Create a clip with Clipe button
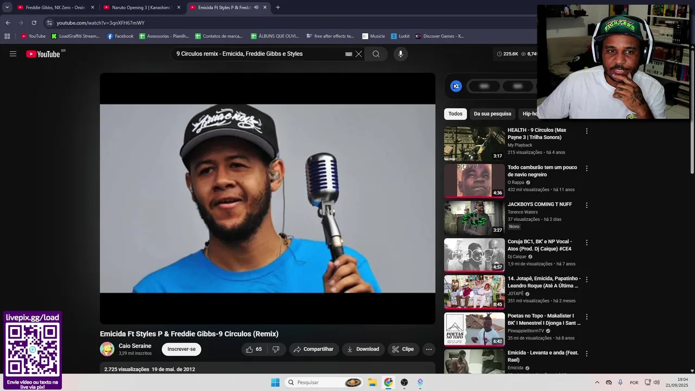This screenshot has height=391, width=695. pyautogui.click(x=403, y=349)
